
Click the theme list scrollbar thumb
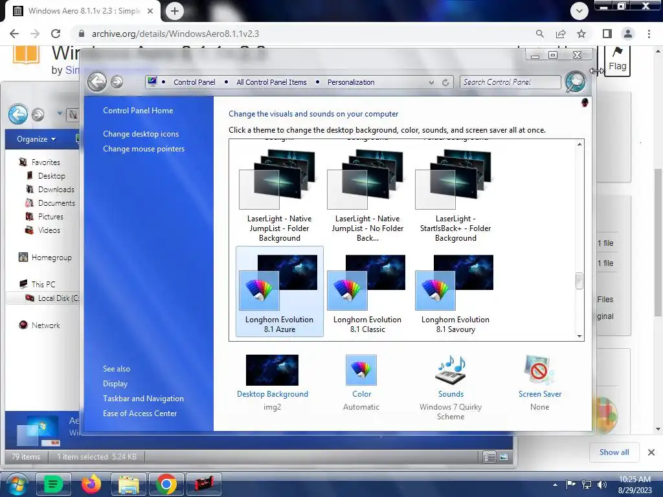[x=579, y=281]
